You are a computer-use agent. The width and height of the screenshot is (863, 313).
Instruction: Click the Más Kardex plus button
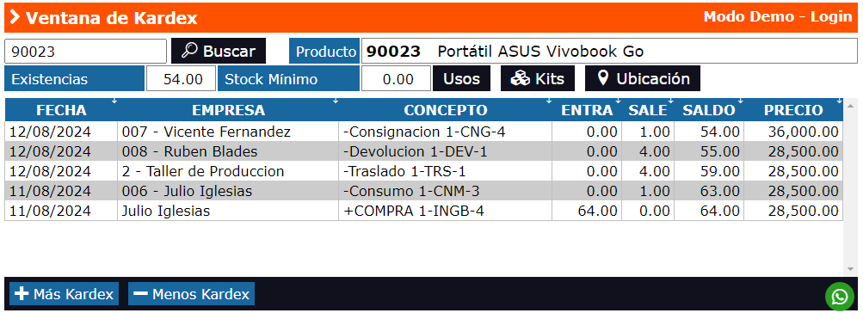65,294
